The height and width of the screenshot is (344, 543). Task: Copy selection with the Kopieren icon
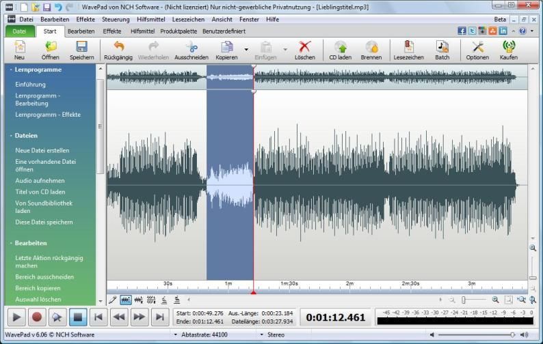point(227,46)
